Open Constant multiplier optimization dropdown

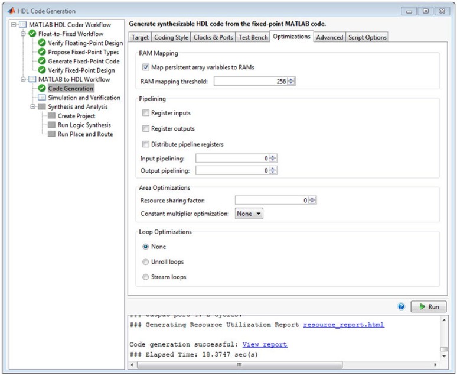249,214
